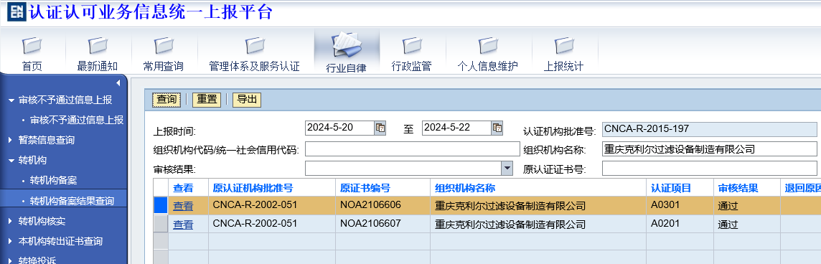This screenshot has width=821, height=264.
Task: Select row selector for NOA2106607 row
Action: pos(161,224)
